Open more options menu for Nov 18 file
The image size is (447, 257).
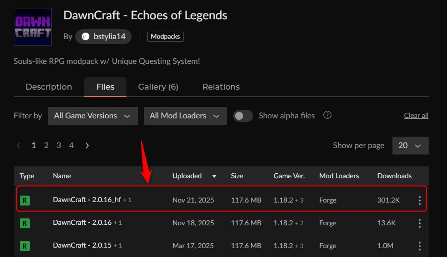point(420,223)
